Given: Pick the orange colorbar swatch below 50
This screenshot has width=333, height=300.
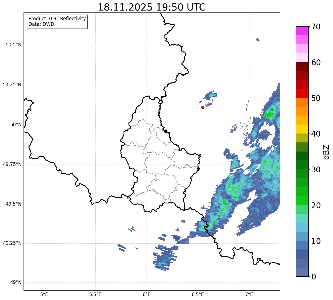Looking at the screenshot, I should point(302,102).
